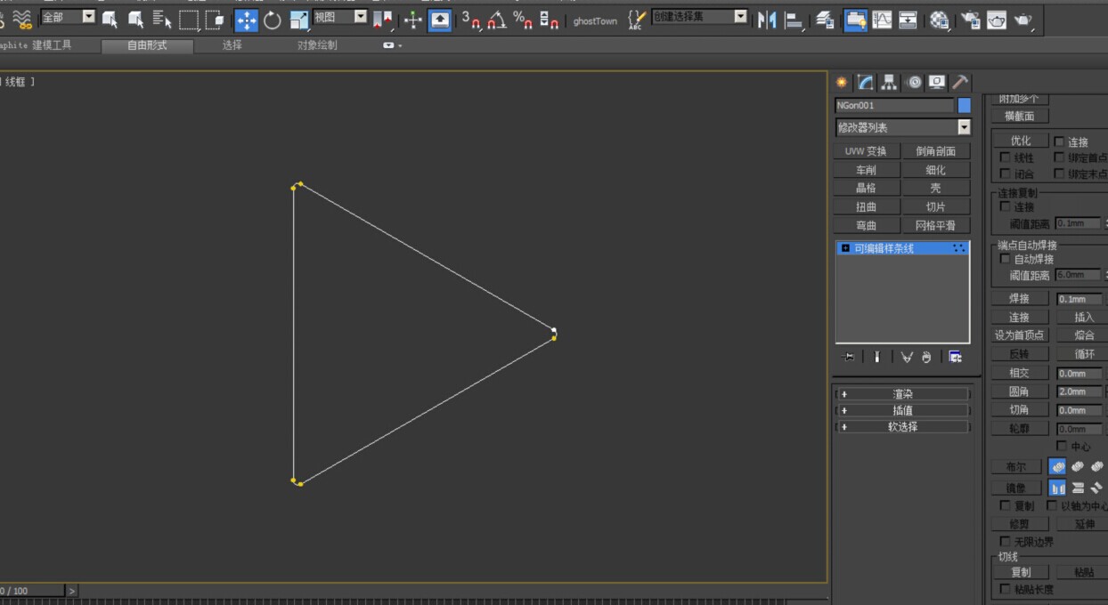
Task: Open the Render Setup teapot icon
Action: [x=970, y=20]
